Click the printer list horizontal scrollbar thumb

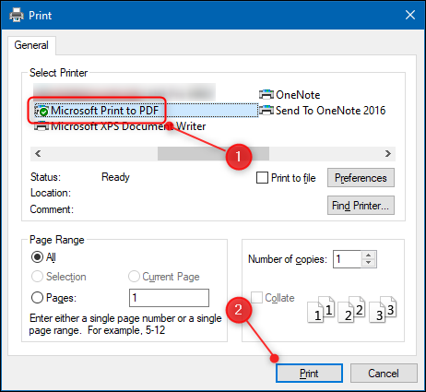tap(213, 153)
